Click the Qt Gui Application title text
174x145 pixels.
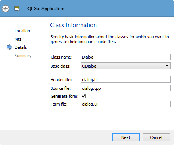(46, 9)
